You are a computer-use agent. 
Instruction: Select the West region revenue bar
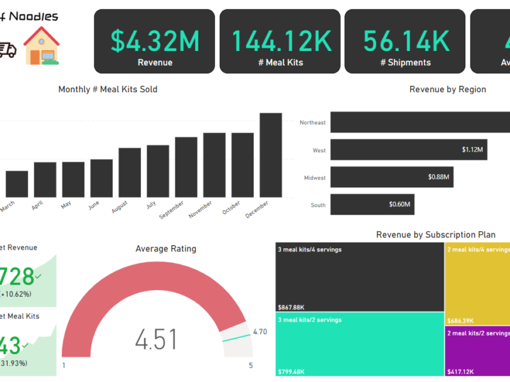(x=408, y=150)
